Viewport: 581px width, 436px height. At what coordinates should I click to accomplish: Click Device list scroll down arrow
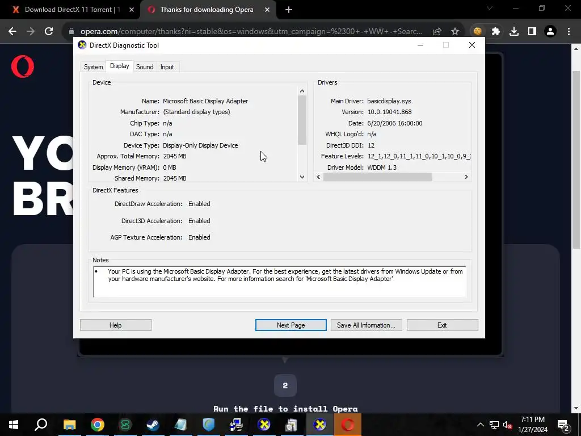(x=302, y=177)
